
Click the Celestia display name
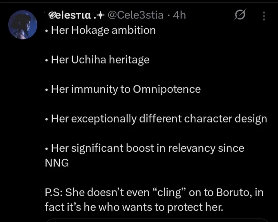click(x=69, y=16)
